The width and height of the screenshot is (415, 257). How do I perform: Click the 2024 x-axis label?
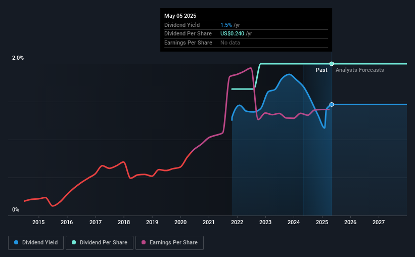coord(294,222)
